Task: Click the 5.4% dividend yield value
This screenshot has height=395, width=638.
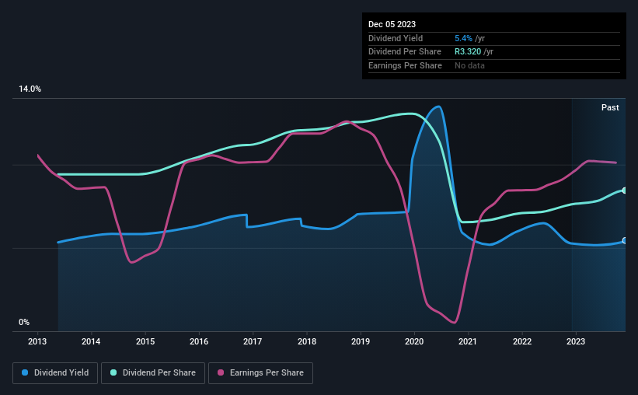Action: (x=463, y=38)
